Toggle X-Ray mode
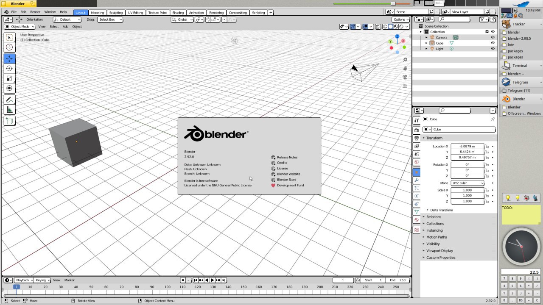The image size is (543, 305). click(x=378, y=26)
